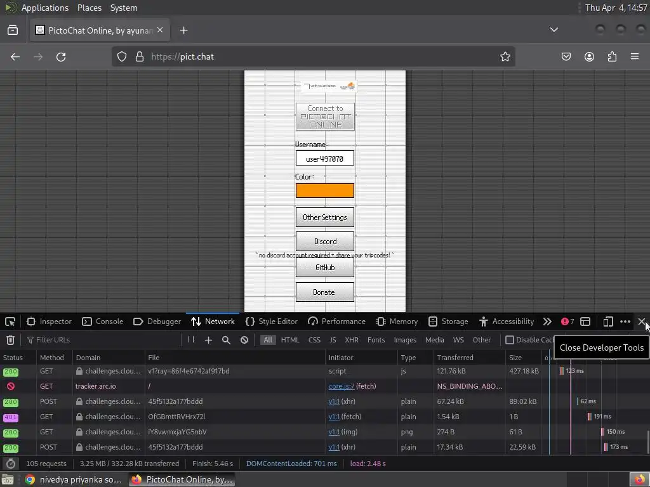The height and width of the screenshot is (487, 650).
Task: Open the Inspector panel
Action: 49,321
